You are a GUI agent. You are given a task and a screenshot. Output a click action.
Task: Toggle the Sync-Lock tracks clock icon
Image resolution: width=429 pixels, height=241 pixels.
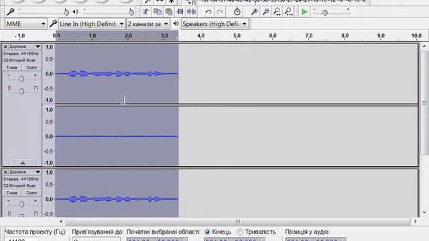pos(237,12)
